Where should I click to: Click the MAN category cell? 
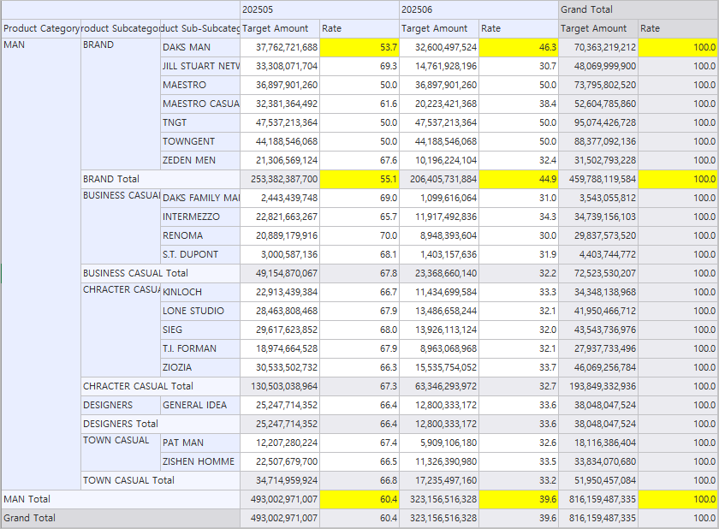[x=41, y=264]
